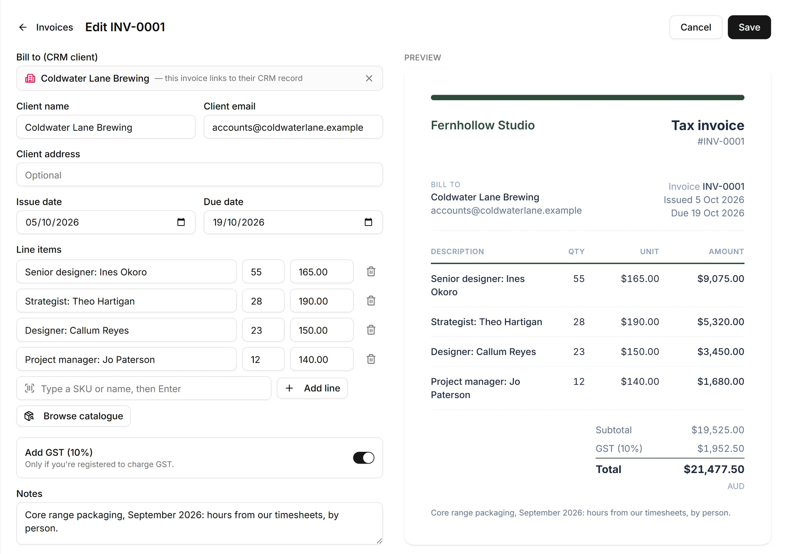Edit unit price 165.00

[x=321, y=271]
